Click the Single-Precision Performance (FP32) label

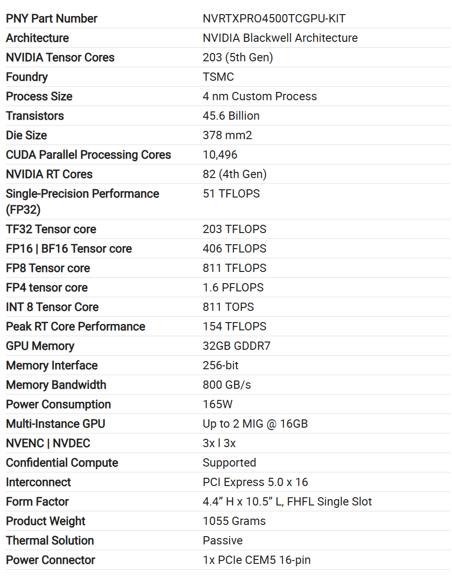click(82, 201)
